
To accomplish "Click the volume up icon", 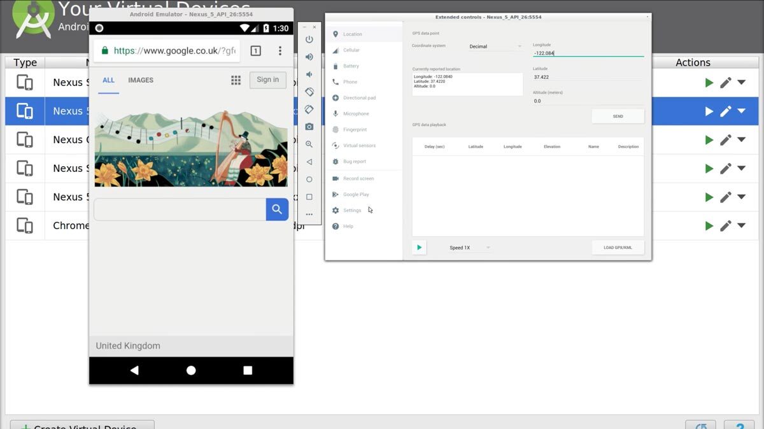I will (x=309, y=57).
